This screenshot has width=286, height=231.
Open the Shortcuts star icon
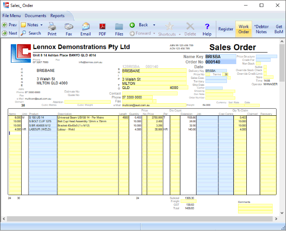pyautogui.click(x=169, y=27)
